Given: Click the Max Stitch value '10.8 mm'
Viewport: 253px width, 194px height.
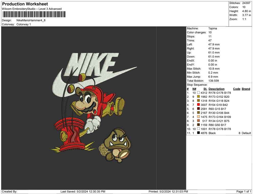Looking at the screenshot, I should 214,69.
